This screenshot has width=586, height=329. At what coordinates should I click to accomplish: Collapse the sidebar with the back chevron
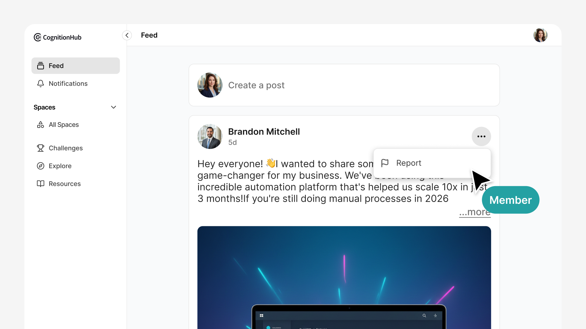pyautogui.click(x=127, y=35)
